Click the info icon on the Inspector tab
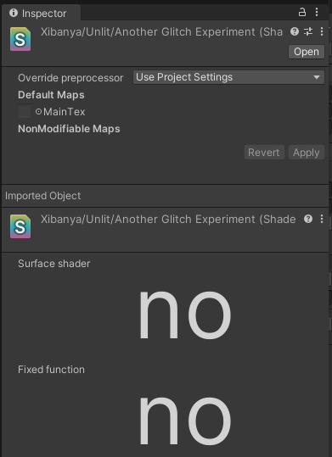This screenshot has height=457, width=332. coord(14,13)
